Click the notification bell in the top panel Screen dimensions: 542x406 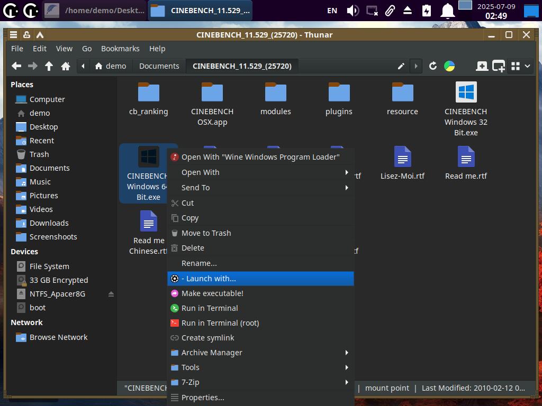448,11
